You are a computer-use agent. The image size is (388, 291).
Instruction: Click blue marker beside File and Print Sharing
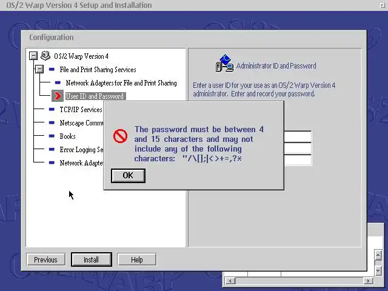click(x=52, y=70)
